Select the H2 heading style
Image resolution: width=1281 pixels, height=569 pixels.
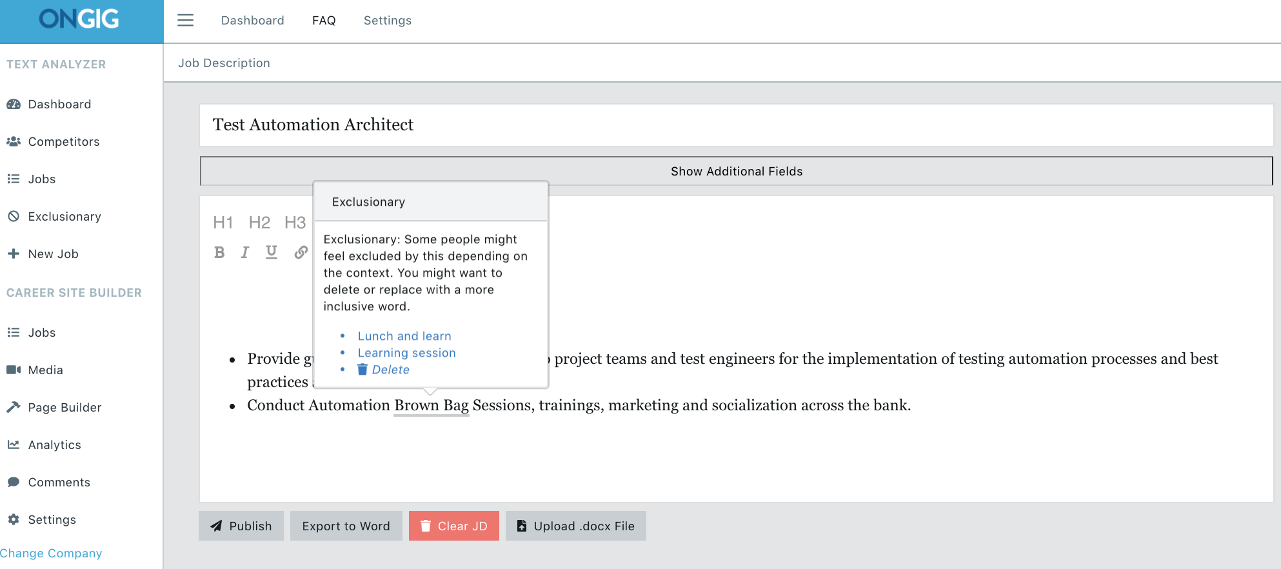pos(259,223)
